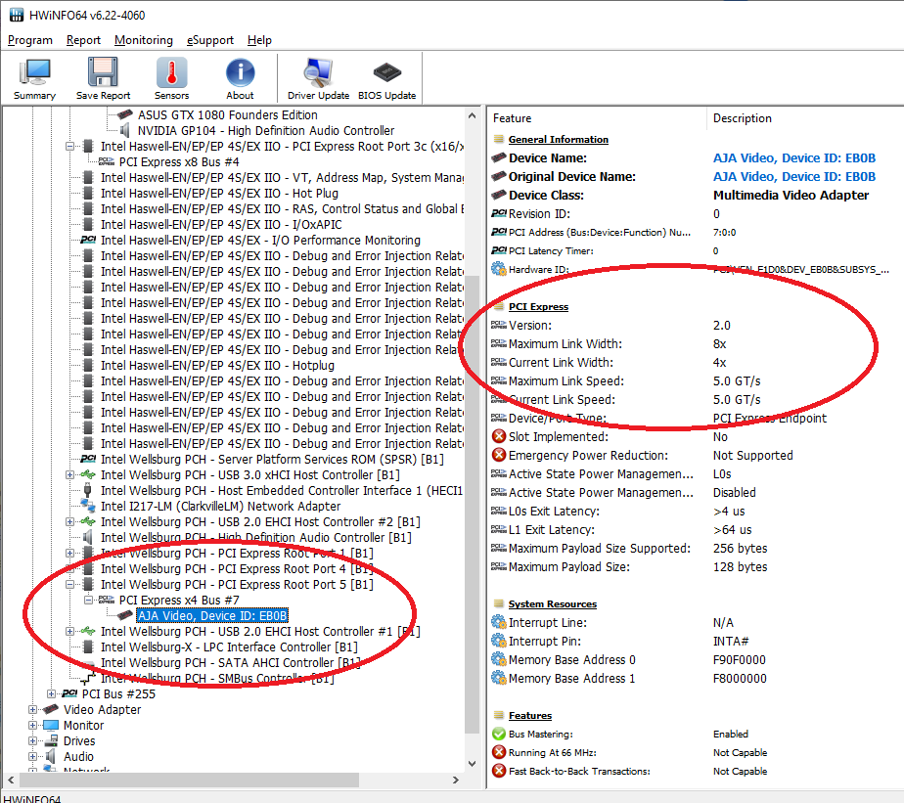Screen dimensions: 904x803
Task: Click the Description column header
Action: (x=742, y=118)
